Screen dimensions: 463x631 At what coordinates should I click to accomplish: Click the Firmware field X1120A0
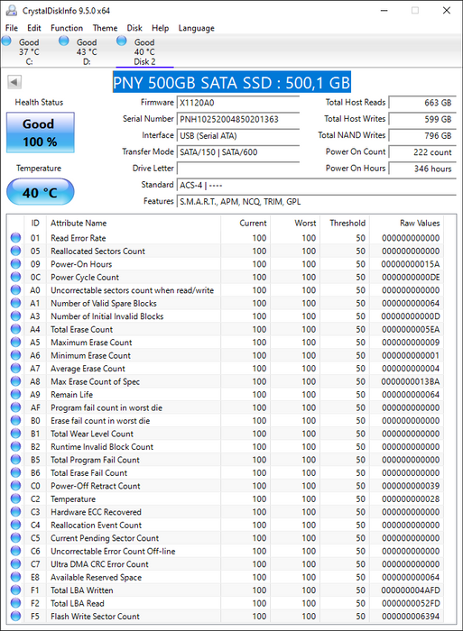238,102
